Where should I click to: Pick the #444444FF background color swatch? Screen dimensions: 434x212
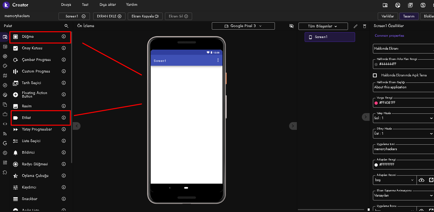click(376, 64)
